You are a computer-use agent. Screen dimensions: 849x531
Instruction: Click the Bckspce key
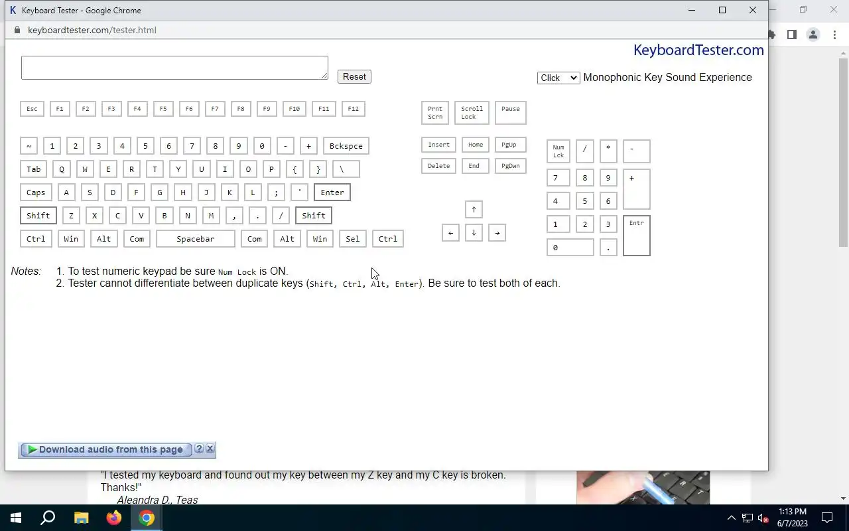coord(346,146)
